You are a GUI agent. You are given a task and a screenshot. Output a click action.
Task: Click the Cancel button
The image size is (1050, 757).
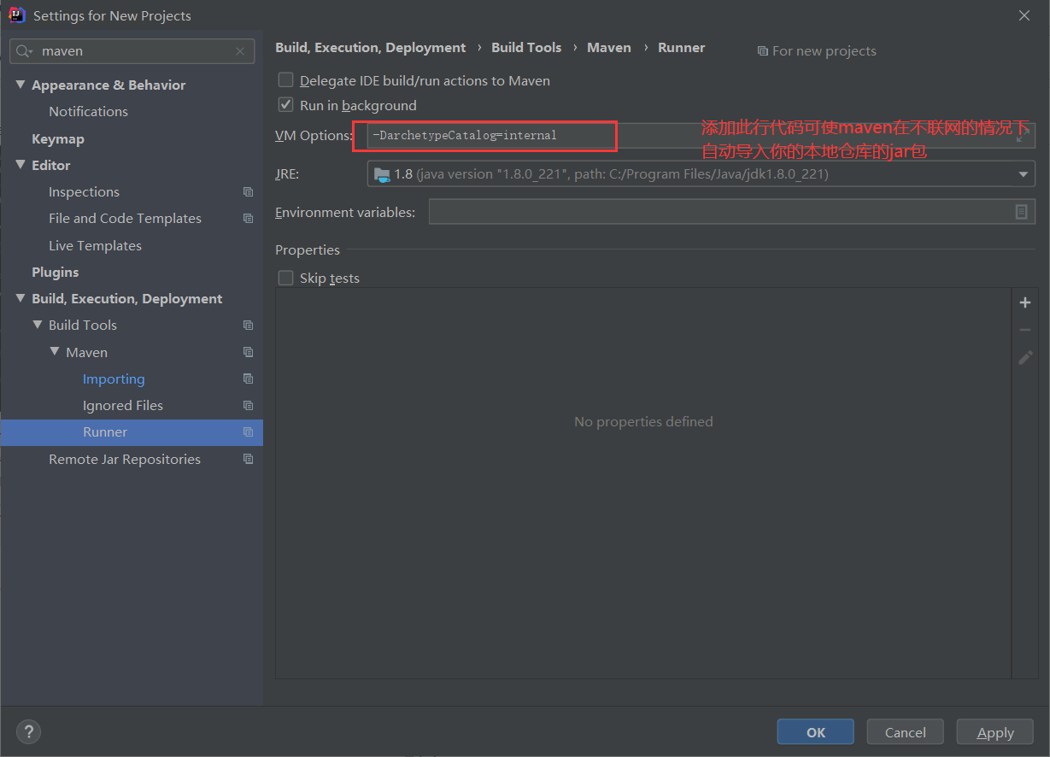[x=905, y=732]
